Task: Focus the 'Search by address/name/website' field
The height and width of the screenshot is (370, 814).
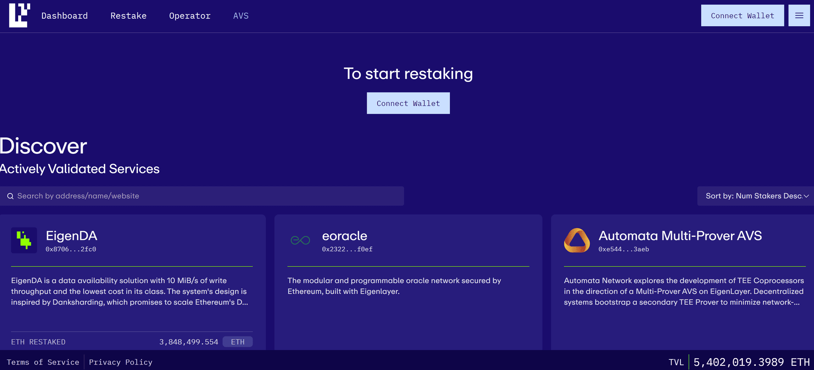Action: click(202, 196)
